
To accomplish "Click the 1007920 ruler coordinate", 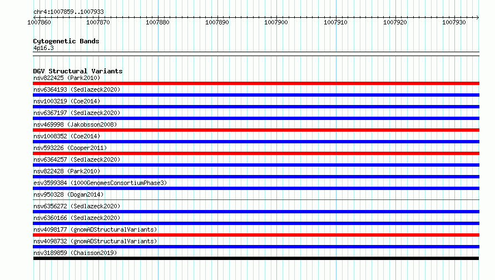I will click(x=395, y=22).
